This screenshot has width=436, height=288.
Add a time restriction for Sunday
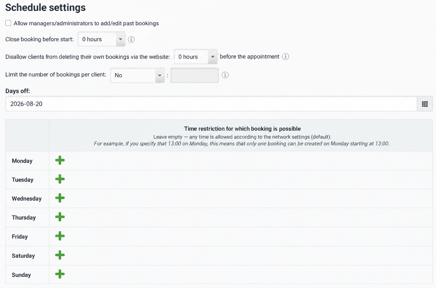tap(60, 274)
